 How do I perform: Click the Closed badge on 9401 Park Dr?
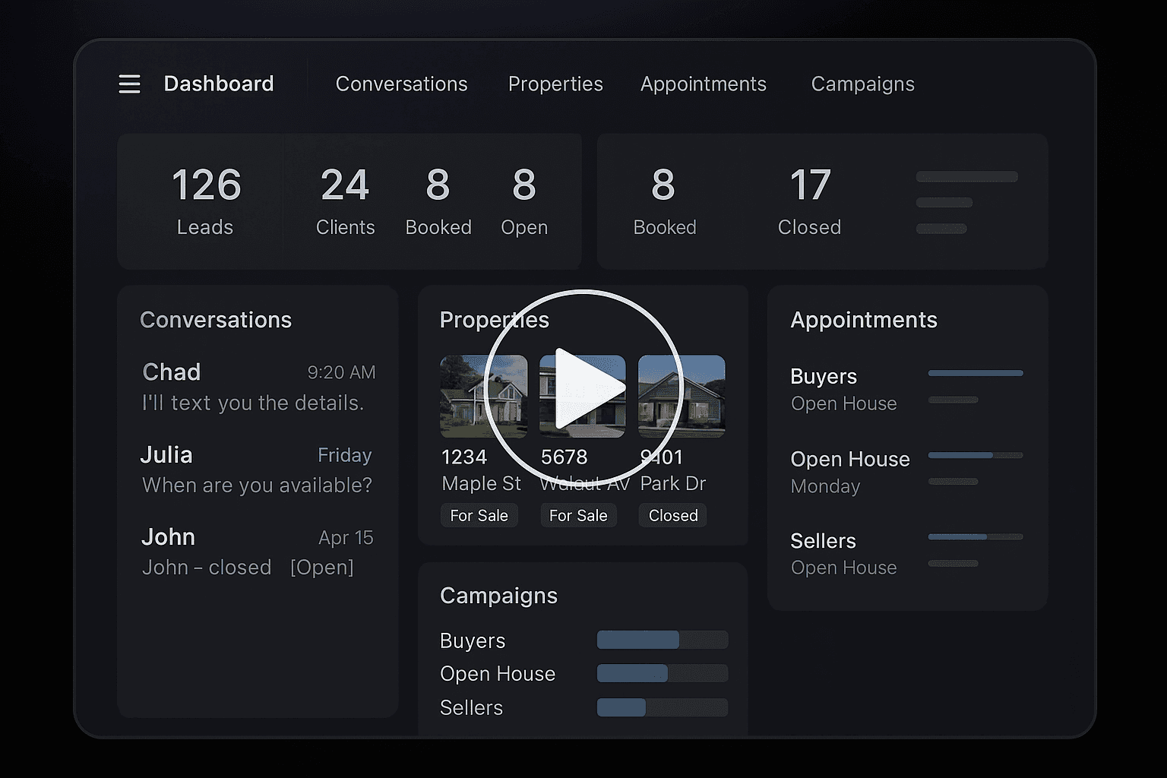click(x=672, y=515)
